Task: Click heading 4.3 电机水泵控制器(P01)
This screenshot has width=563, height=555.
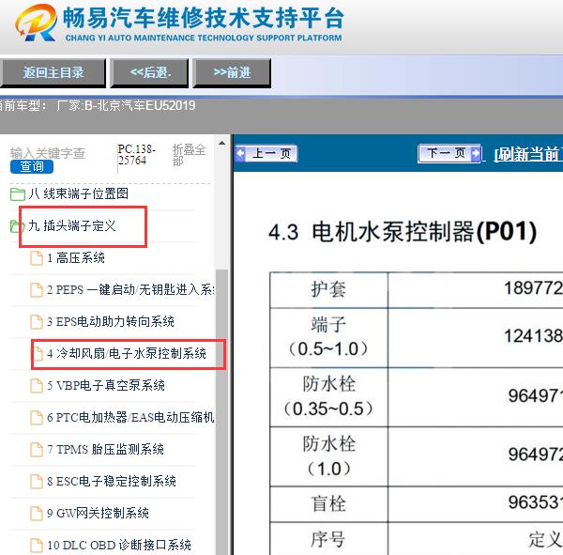Action: pos(403,231)
